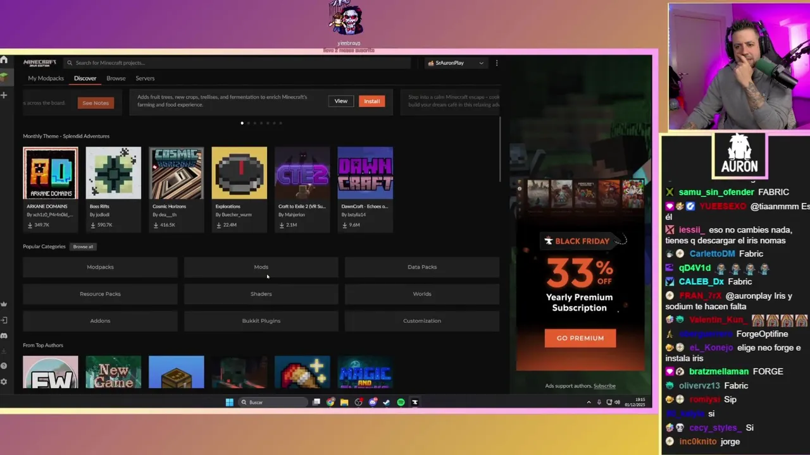
Task: Click the orange Install button
Action: (x=371, y=101)
